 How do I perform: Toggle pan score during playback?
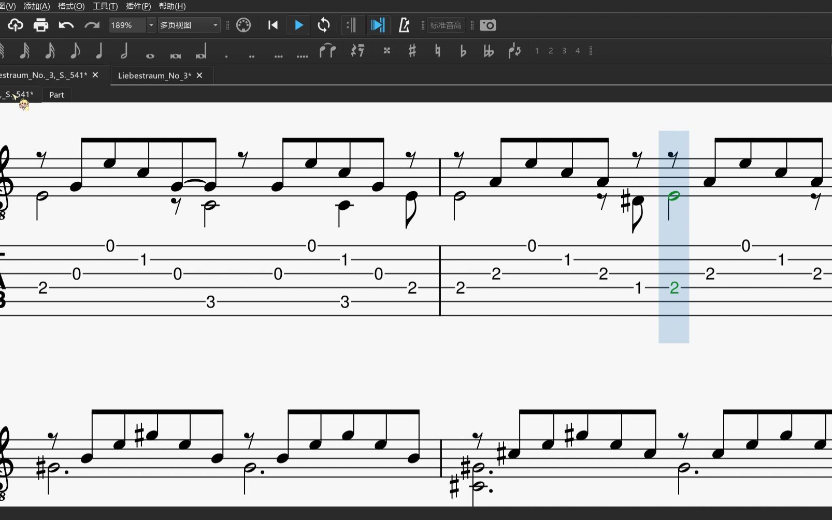[378, 25]
